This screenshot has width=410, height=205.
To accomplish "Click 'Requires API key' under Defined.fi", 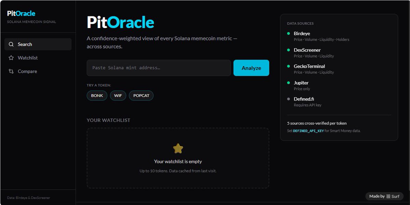I will pos(307,105).
